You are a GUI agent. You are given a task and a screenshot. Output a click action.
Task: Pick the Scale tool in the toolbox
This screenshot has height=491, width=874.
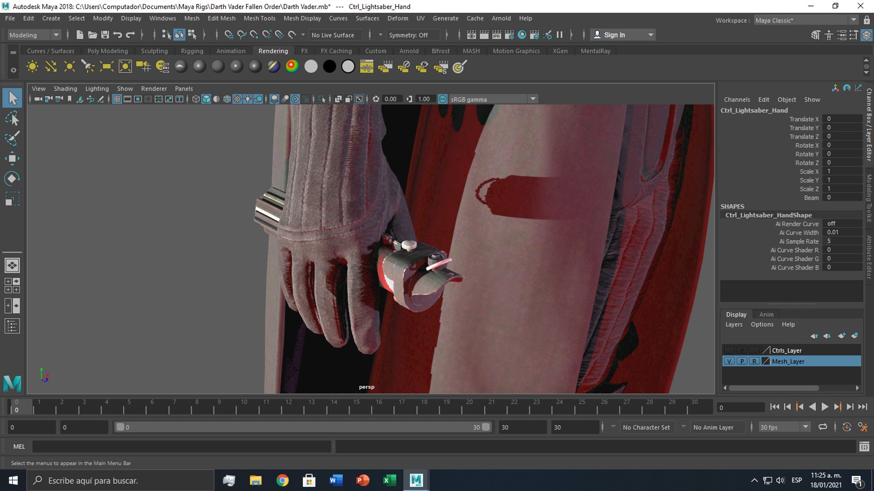(12, 199)
